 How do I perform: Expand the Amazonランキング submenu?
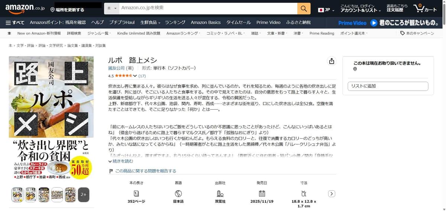(x=183, y=33)
